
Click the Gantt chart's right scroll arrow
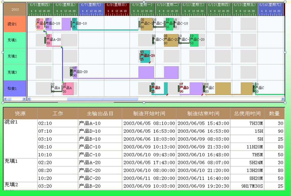[283, 99]
